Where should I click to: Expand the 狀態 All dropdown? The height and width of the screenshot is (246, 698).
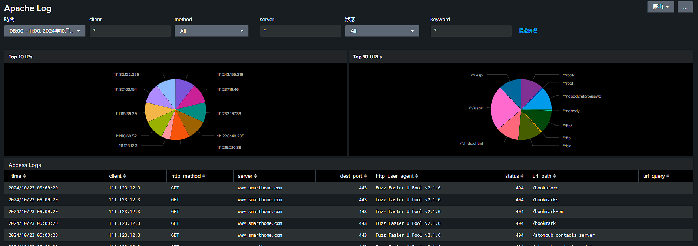coord(382,31)
